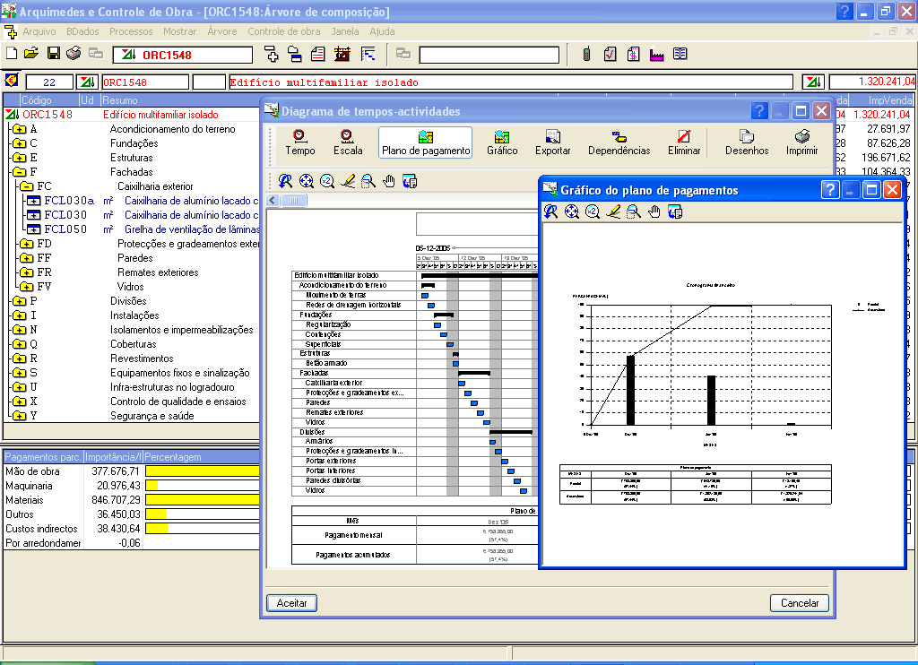The image size is (918, 665).
Task: Open the Plano de pagamento view
Action: click(x=426, y=142)
